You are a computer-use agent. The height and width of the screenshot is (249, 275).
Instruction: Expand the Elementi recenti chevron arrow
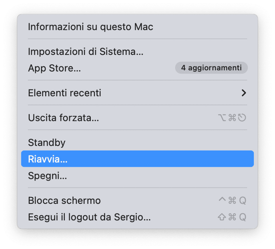click(x=244, y=93)
